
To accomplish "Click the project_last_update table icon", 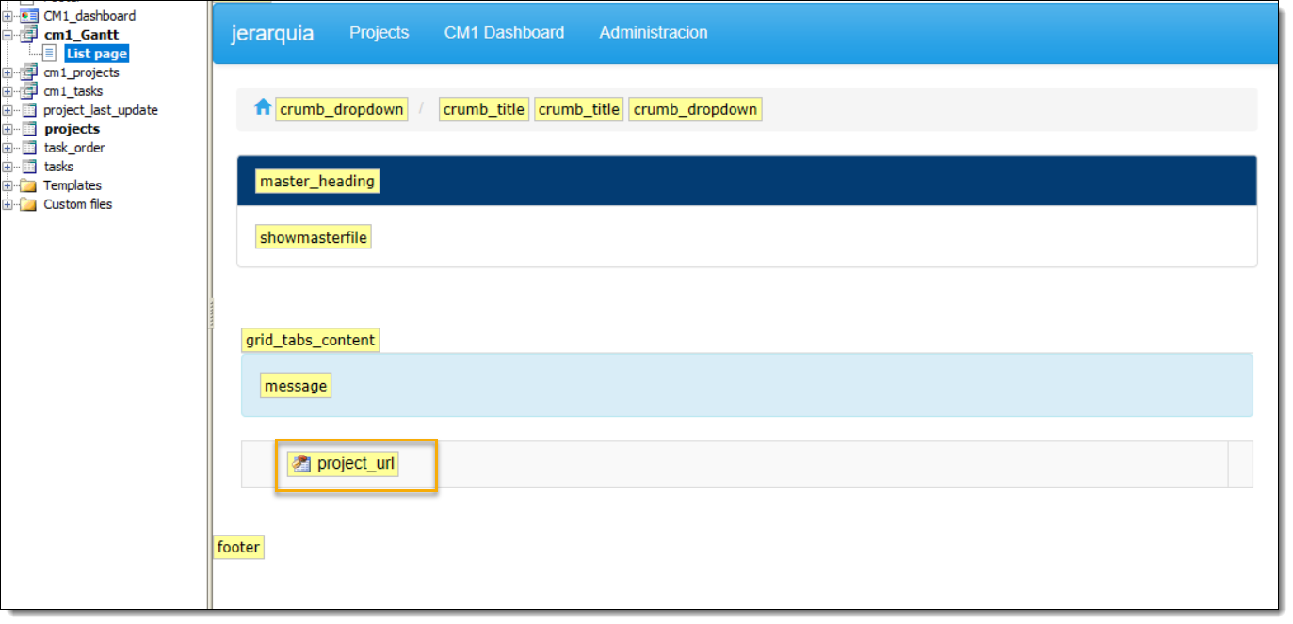I will pos(28,109).
